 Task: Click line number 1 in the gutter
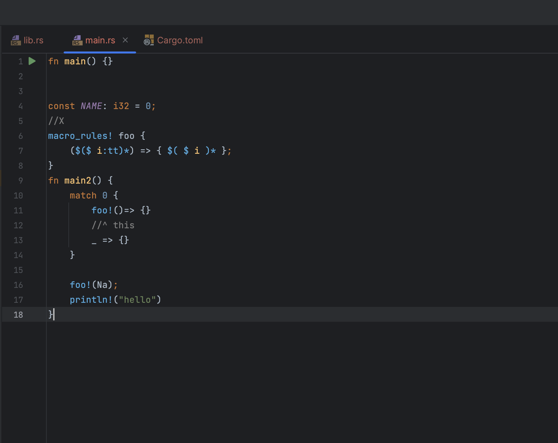20,61
